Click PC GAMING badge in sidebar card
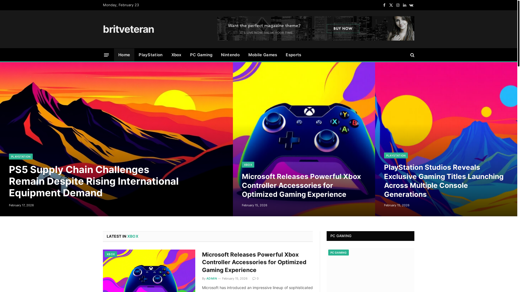 339,253
